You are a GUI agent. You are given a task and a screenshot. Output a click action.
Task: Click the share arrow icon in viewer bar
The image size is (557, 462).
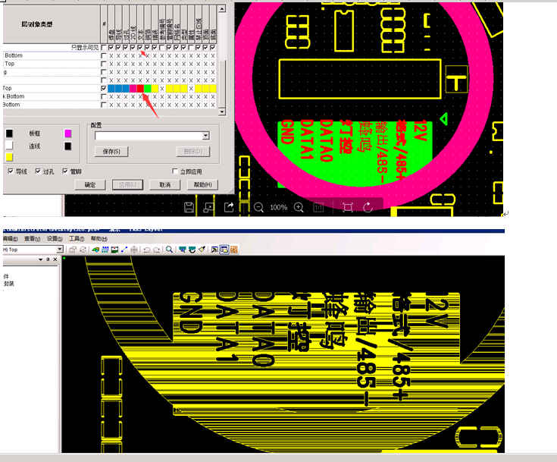229,207
